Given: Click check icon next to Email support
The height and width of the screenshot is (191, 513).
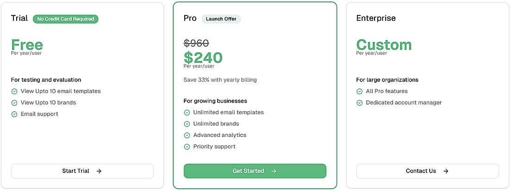Looking at the screenshot, I should (14, 114).
